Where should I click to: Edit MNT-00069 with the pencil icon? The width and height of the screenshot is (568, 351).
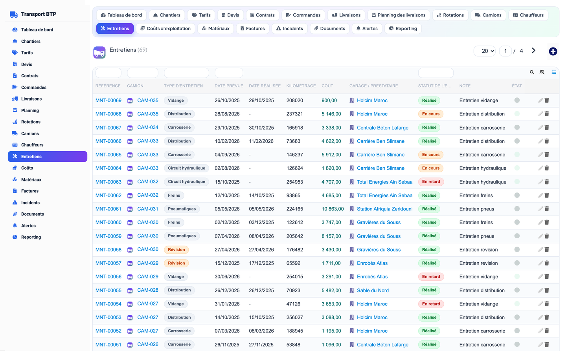(x=540, y=101)
